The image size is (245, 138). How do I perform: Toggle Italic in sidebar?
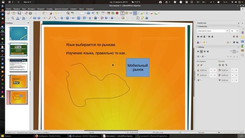coord(201,37)
